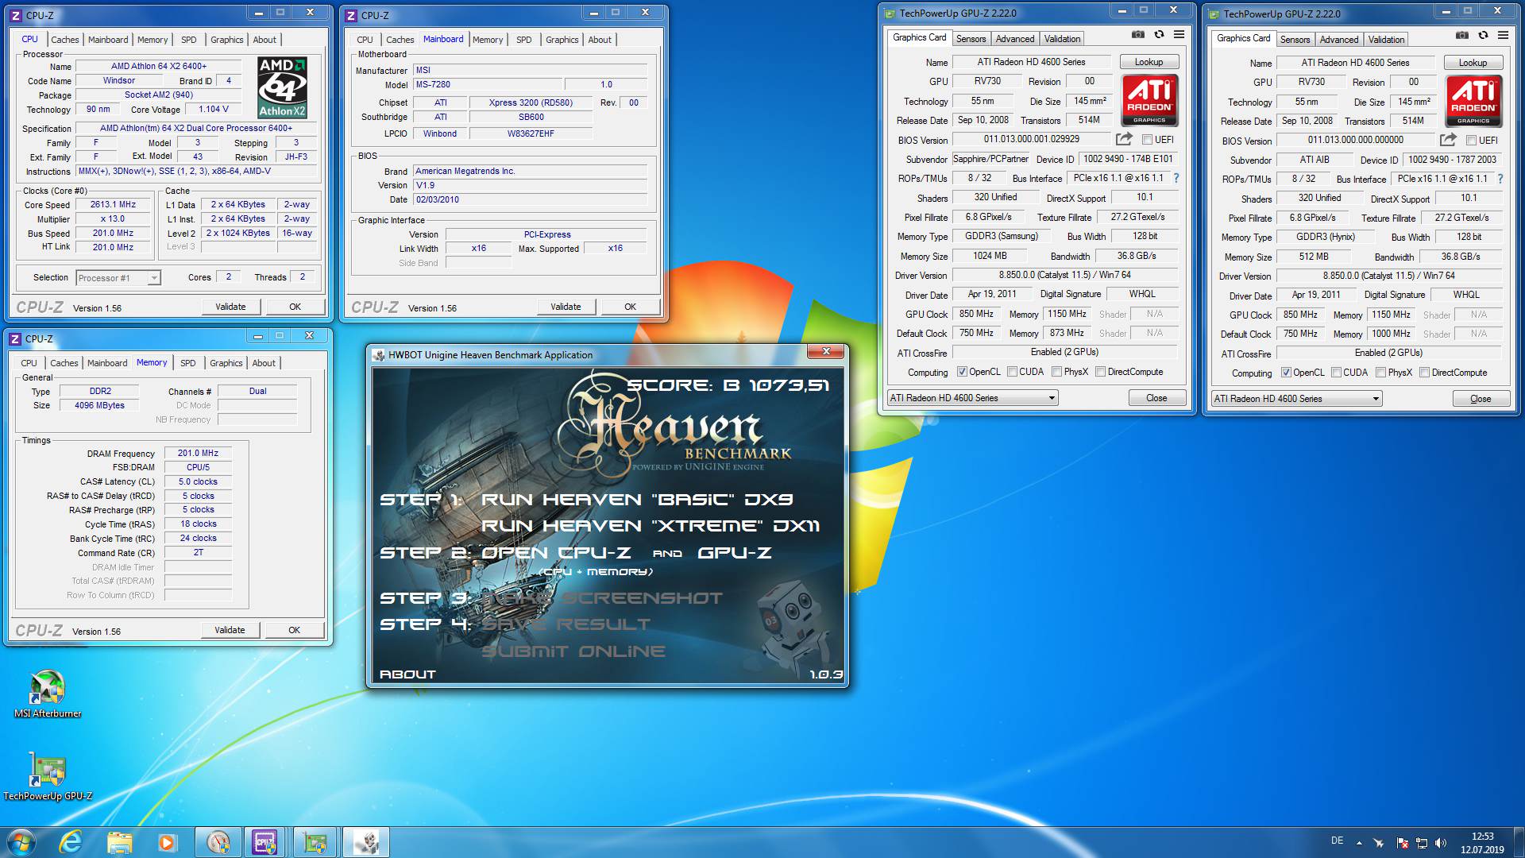Screen dimensions: 1525x858
Task: Toggle PhysX checkbox in left GPU-Z
Action: point(1057,372)
